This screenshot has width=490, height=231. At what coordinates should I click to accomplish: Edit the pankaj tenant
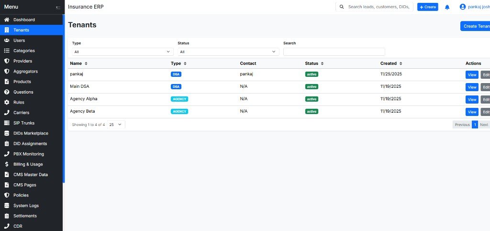point(485,75)
